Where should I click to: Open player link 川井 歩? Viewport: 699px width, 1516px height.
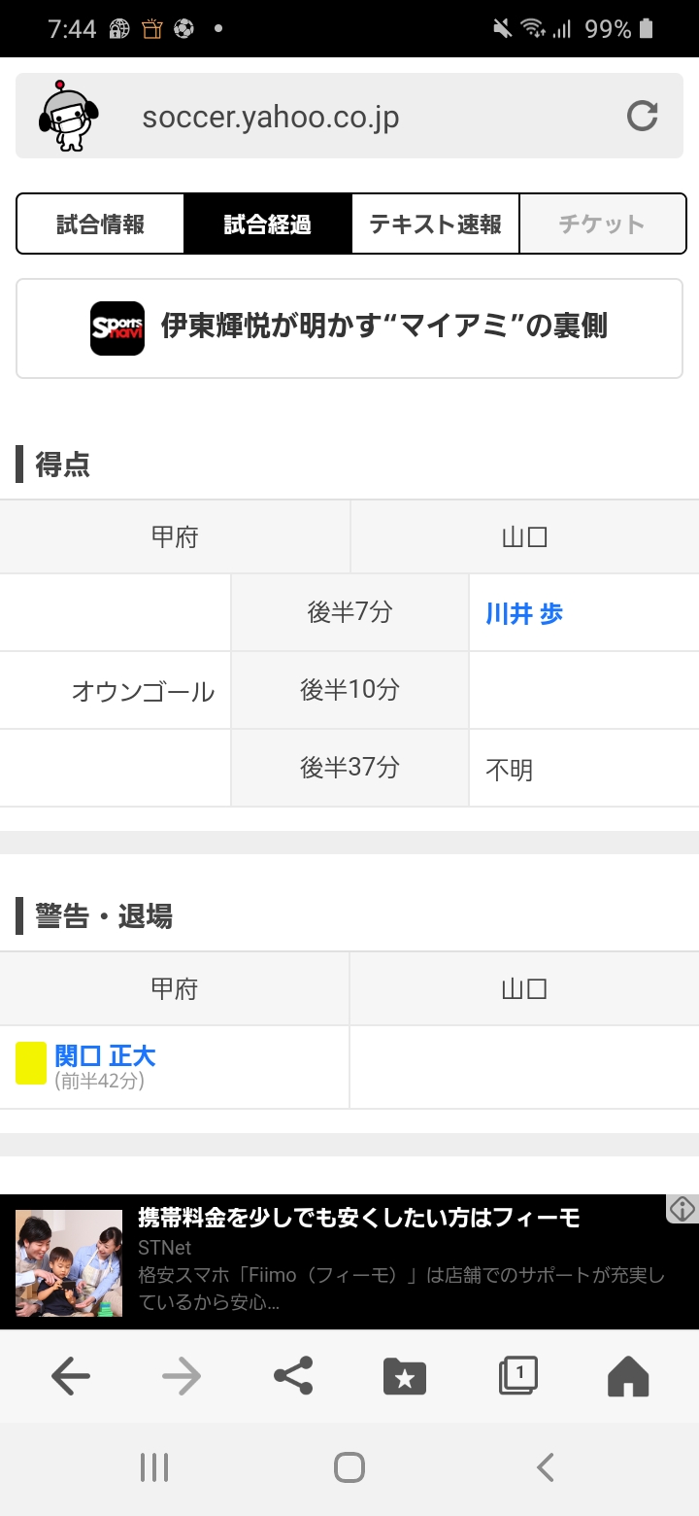(524, 614)
